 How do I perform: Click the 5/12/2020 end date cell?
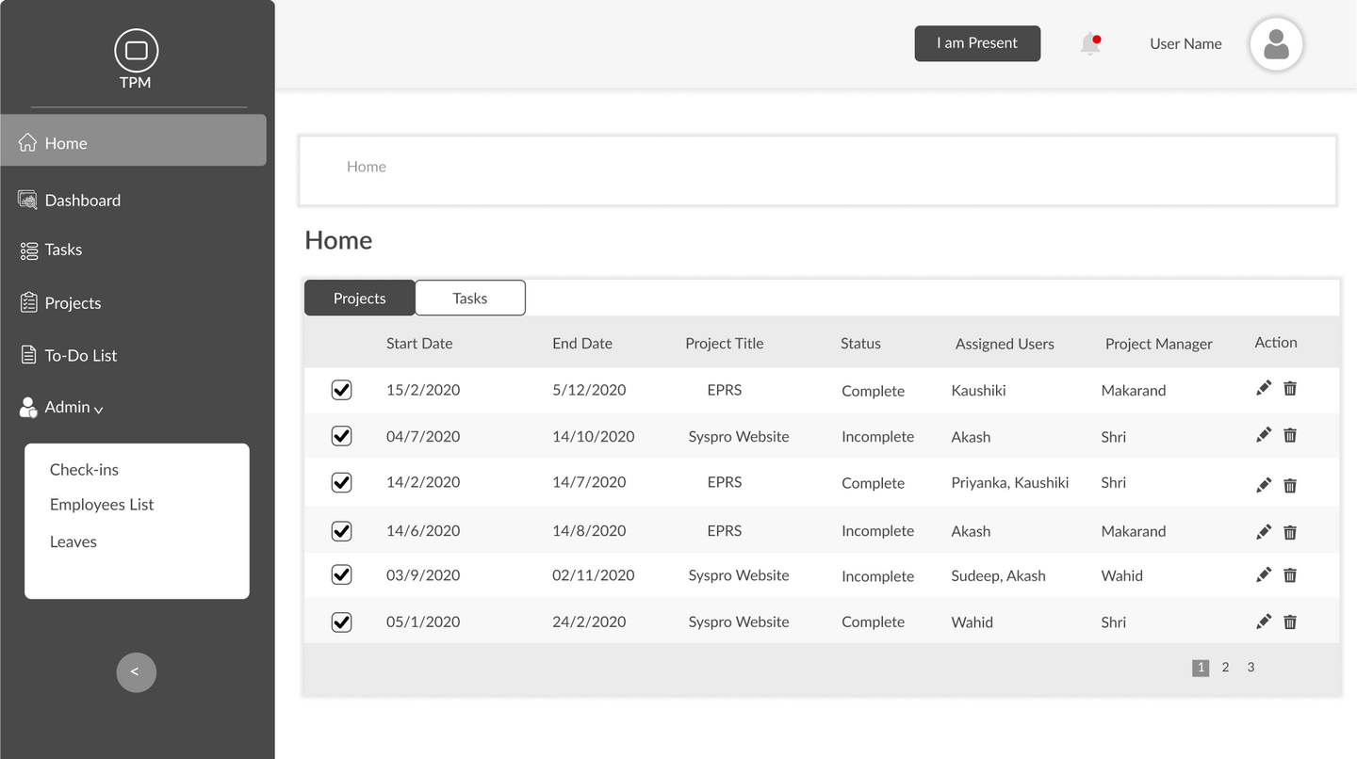[589, 389]
